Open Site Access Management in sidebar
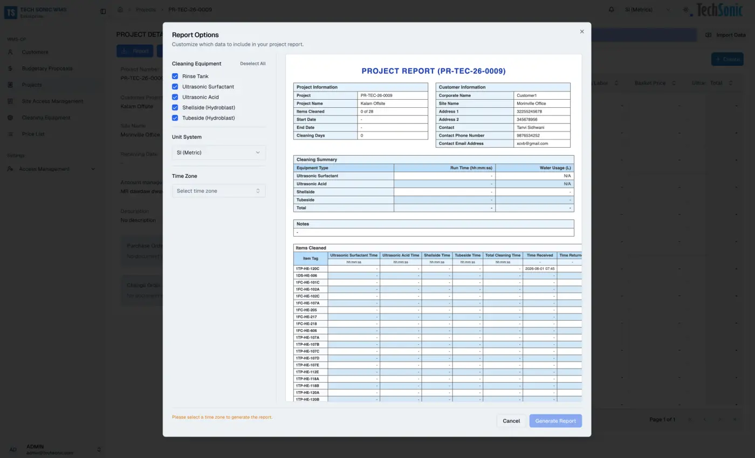The width and height of the screenshot is (755, 458). (52, 101)
